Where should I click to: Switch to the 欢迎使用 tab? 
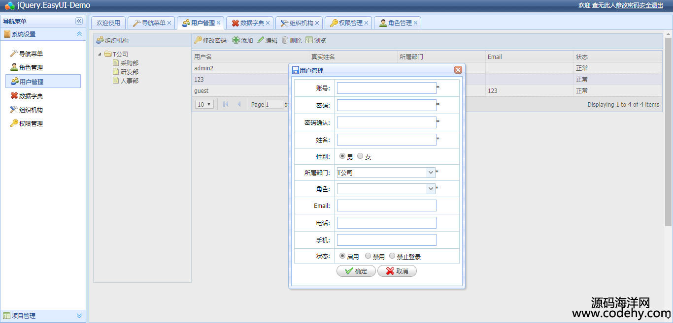108,23
